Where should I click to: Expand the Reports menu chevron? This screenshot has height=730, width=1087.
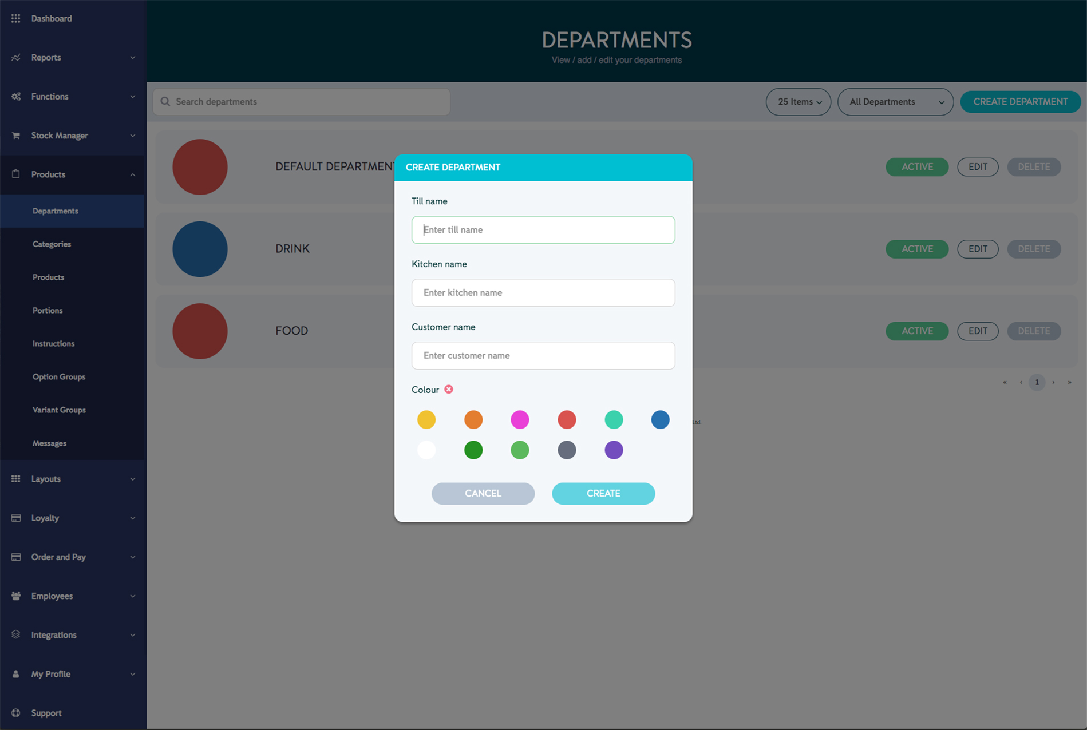click(x=133, y=57)
